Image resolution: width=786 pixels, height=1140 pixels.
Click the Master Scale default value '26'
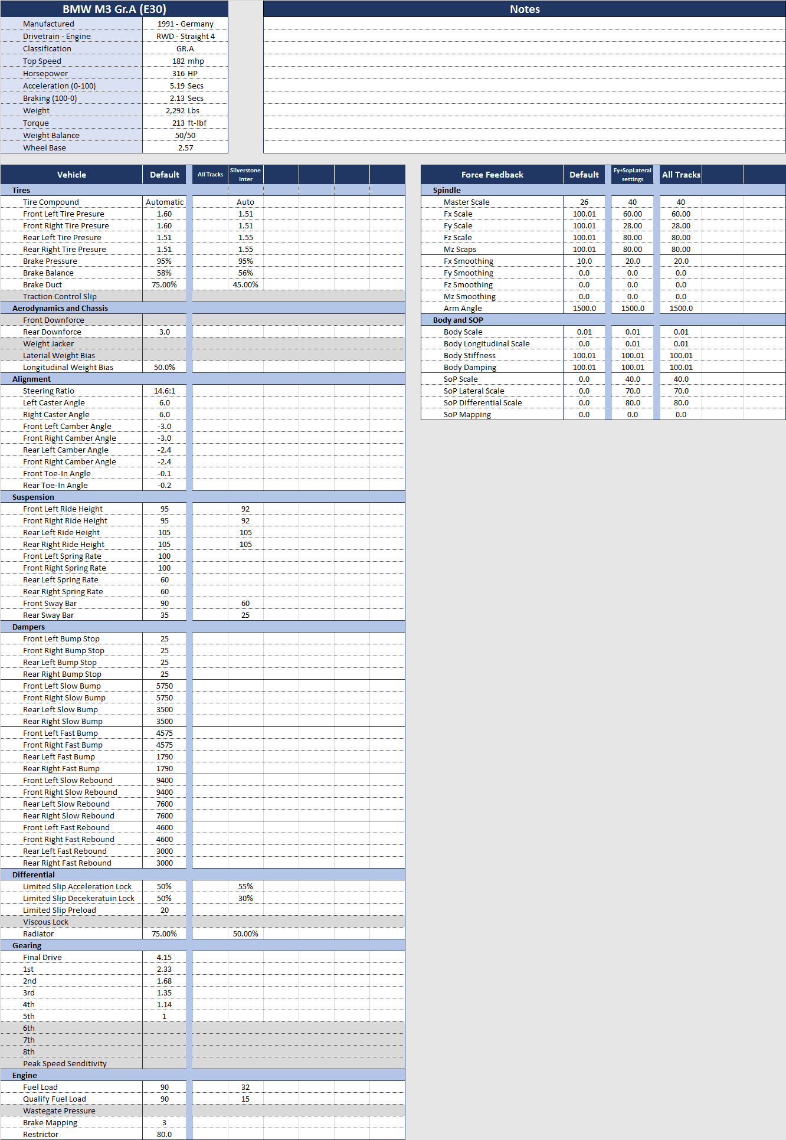(x=584, y=202)
